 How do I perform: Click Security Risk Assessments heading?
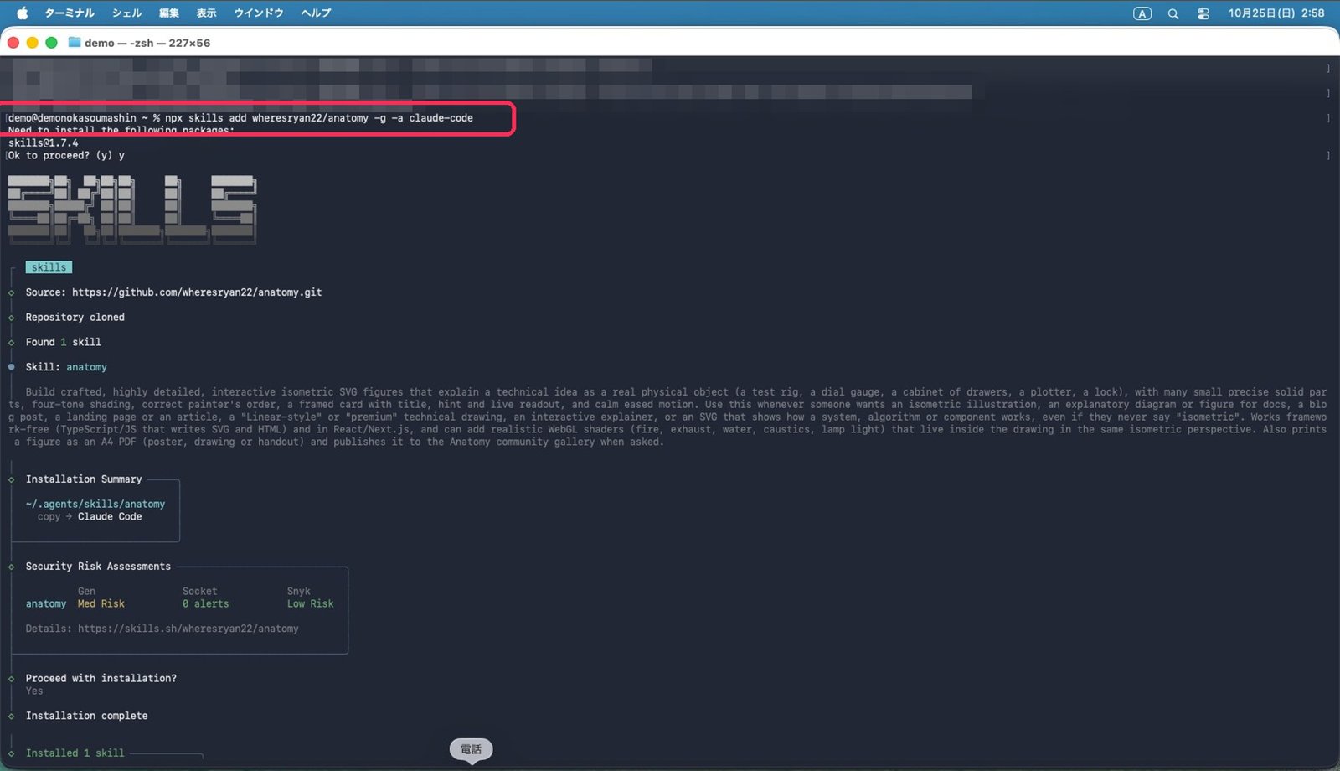coord(98,567)
